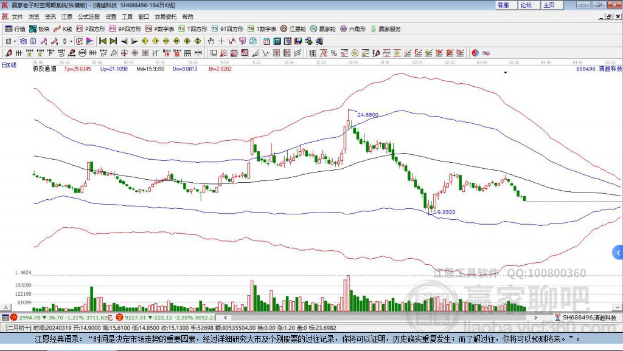The image size is (623, 351).
Task: Jump to last bar icon
Action: [x=113, y=41]
